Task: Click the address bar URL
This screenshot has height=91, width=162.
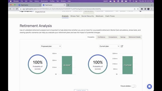Action: (x=62, y=9)
